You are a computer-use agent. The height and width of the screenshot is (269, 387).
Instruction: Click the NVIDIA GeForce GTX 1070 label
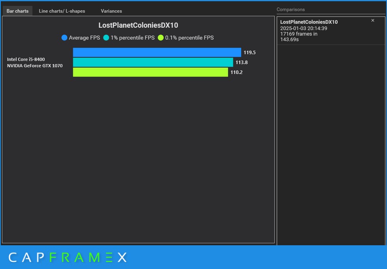tap(35, 66)
